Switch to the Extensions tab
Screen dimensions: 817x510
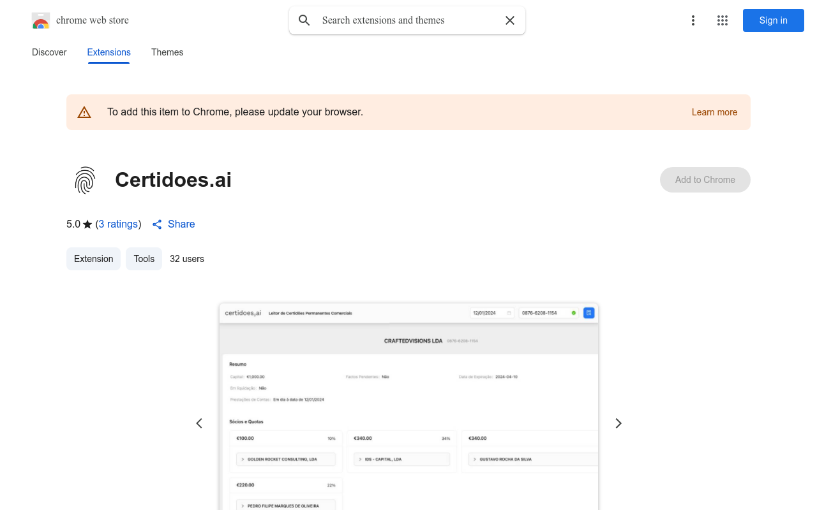coord(109,52)
